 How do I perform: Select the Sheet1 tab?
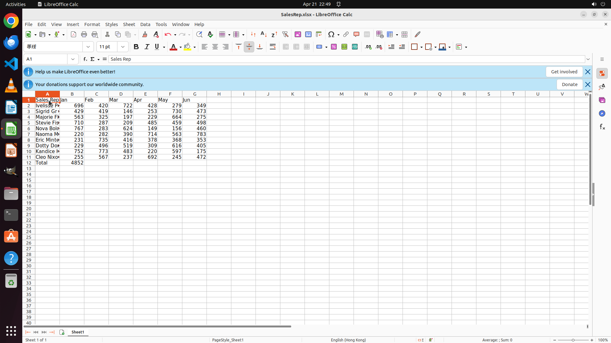click(x=78, y=332)
